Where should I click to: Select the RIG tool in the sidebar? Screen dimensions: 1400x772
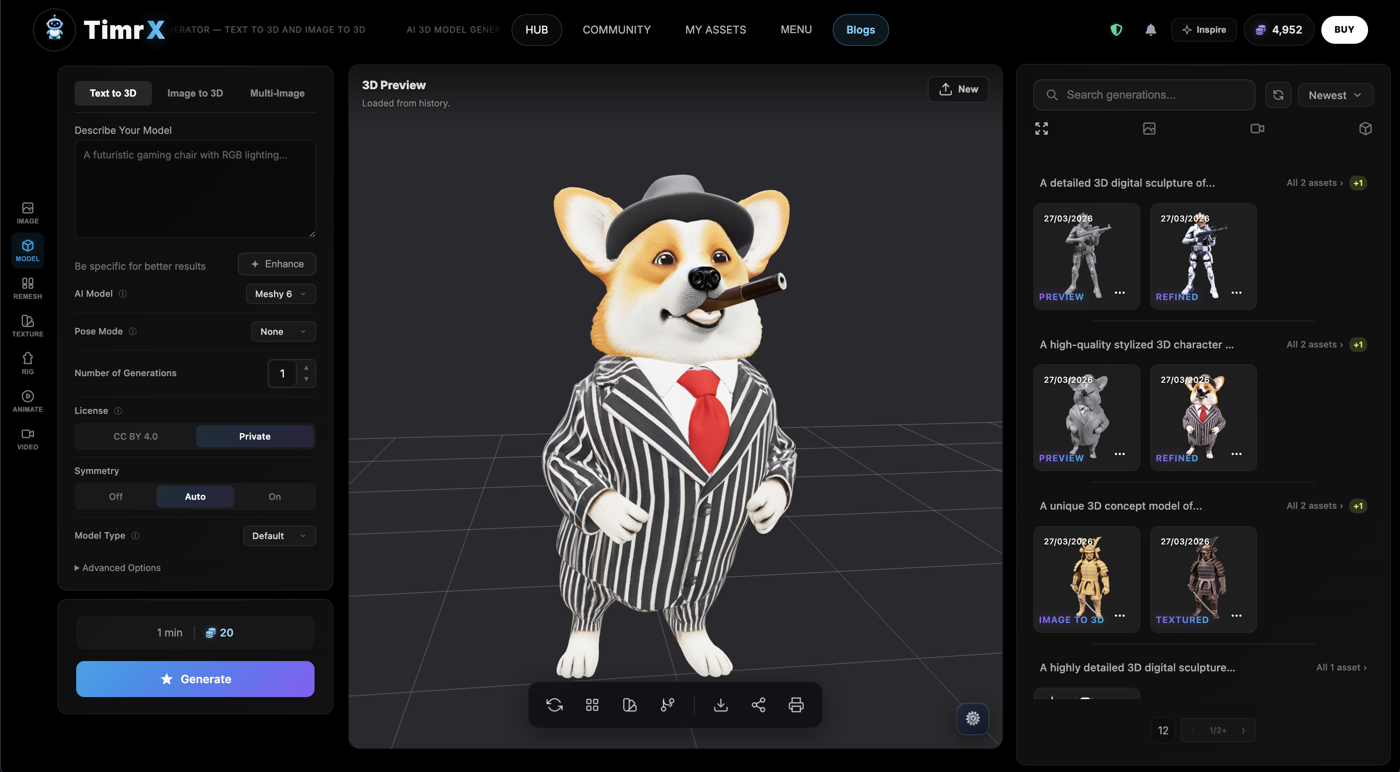point(27,362)
